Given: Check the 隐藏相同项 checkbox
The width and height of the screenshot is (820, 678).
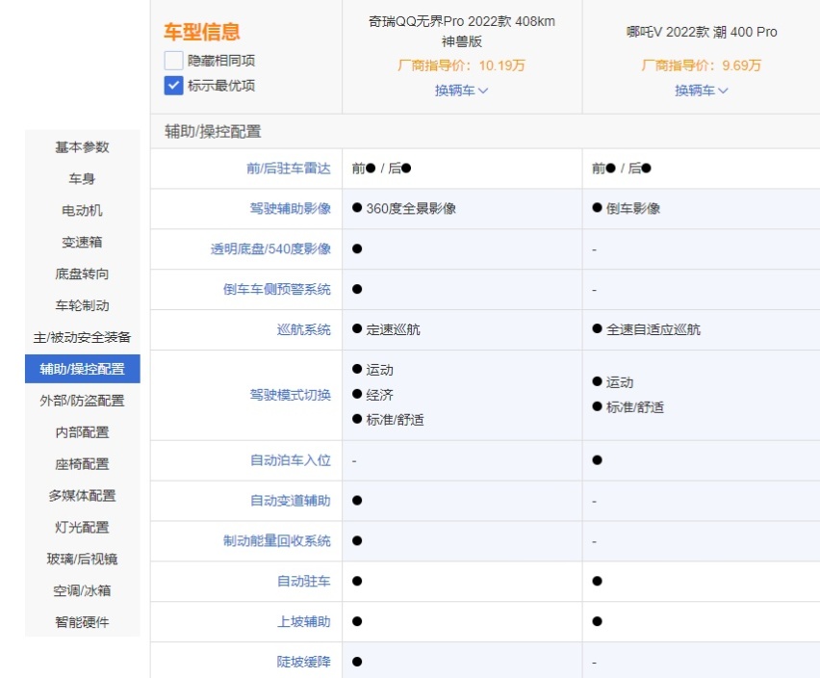Looking at the screenshot, I should click(x=173, y=61).
